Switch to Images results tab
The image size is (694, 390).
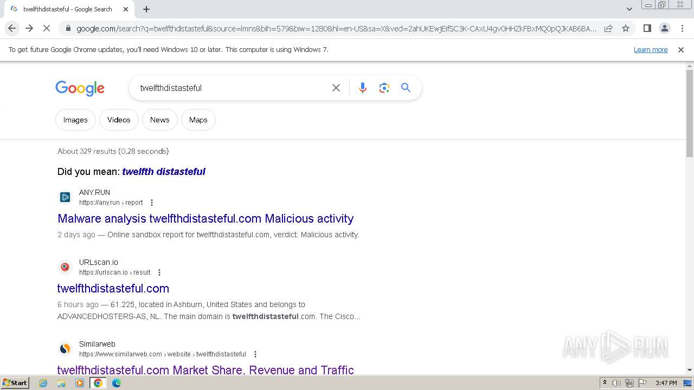point(75,120)
